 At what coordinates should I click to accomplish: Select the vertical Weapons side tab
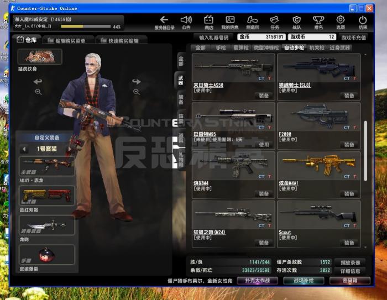tap(181, 81)
